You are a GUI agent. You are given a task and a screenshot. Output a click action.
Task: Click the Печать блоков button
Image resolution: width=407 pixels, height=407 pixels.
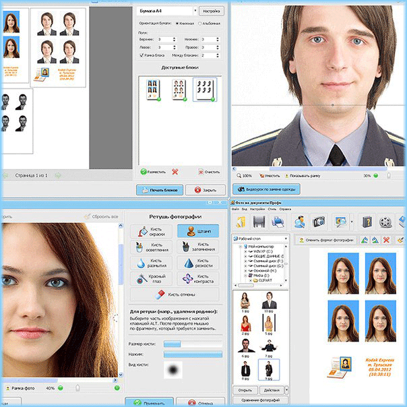tap(159, 190)
